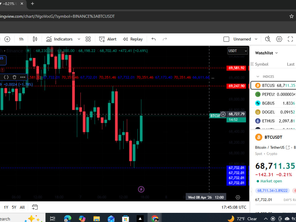
Task: Open the 72°F Clear weather widget
Action: [x=242, y=219]
